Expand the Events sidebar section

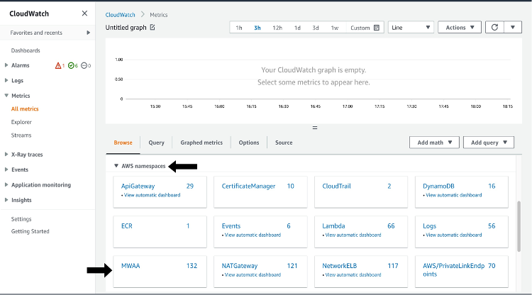(x=6, y=169)
